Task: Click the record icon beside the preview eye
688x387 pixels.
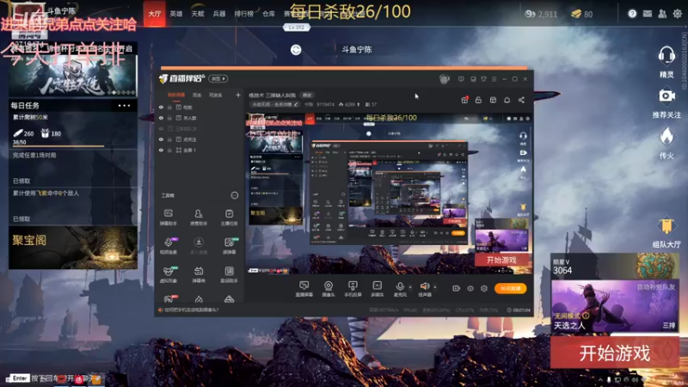Action: tap(456, 288)
